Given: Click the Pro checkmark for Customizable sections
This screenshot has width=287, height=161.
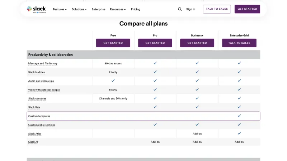Looking at the screenshot, I should pyautogui.click(x=155, y=125).
